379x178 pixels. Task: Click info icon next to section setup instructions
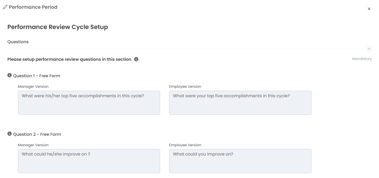pos(136,59)
